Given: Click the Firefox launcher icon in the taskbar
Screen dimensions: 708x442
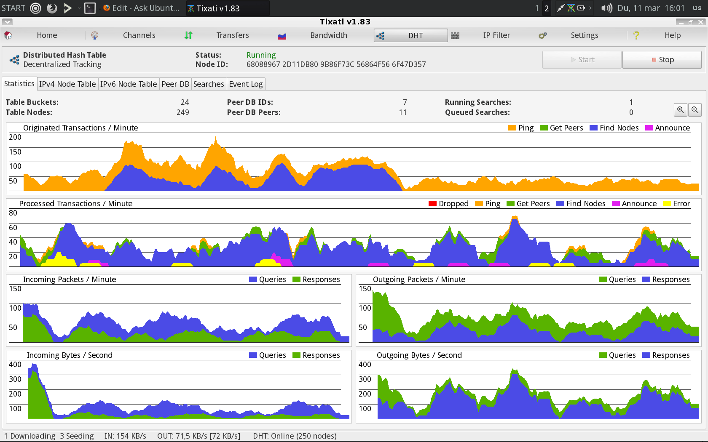Looking at the screenshot, I should point(52,8).
